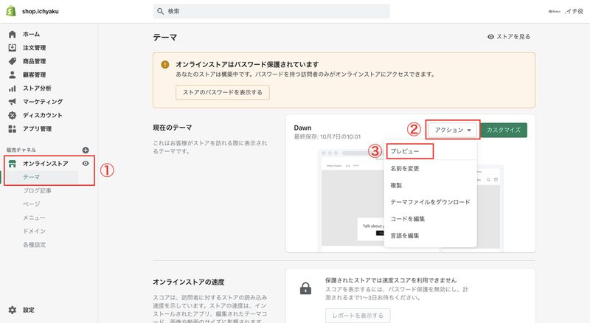Open 顧客管理 in the sidebar

(x=34, y=74)
